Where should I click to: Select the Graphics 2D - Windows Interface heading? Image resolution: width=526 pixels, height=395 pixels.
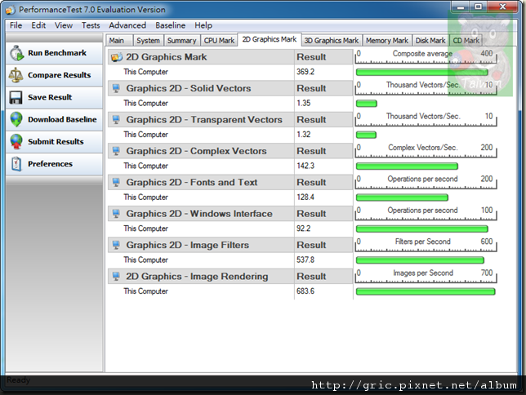tap(199, 214)
